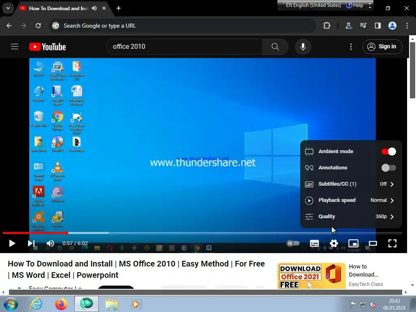
Task: Click the horizontal page scrollbar
Action: point(206,292)
